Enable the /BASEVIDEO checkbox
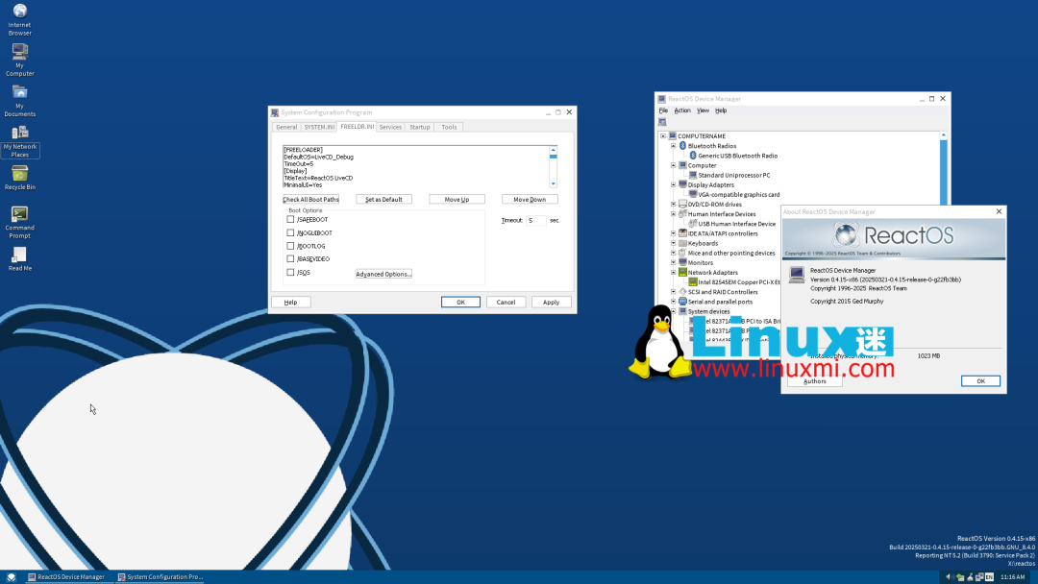Viewport: 1038px width, 584px height. tap(290, 258)
